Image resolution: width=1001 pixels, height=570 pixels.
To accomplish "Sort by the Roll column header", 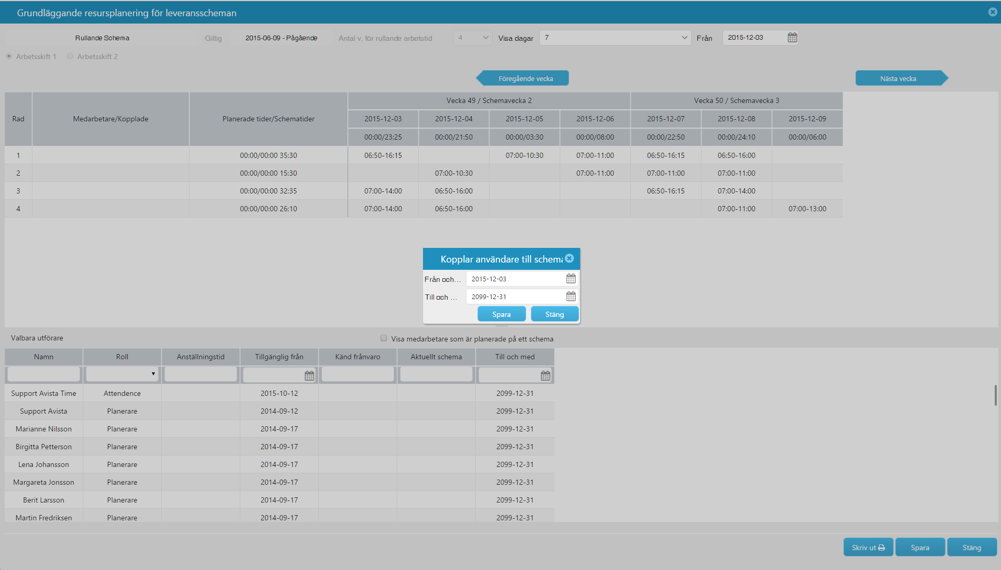I will tap(122, 357).
